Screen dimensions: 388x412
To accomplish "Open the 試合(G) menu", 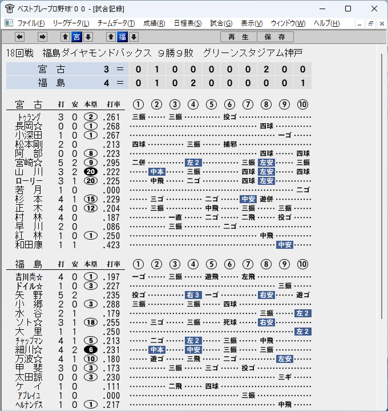I will tap(221, 23).
